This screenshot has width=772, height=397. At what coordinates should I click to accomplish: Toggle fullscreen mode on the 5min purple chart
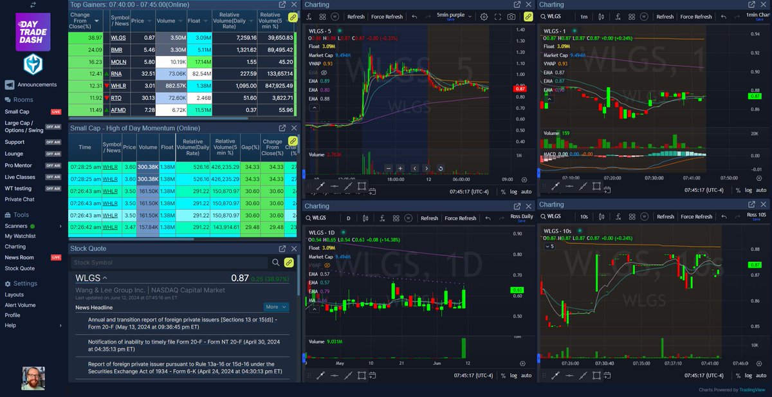(x=498, y=17)
